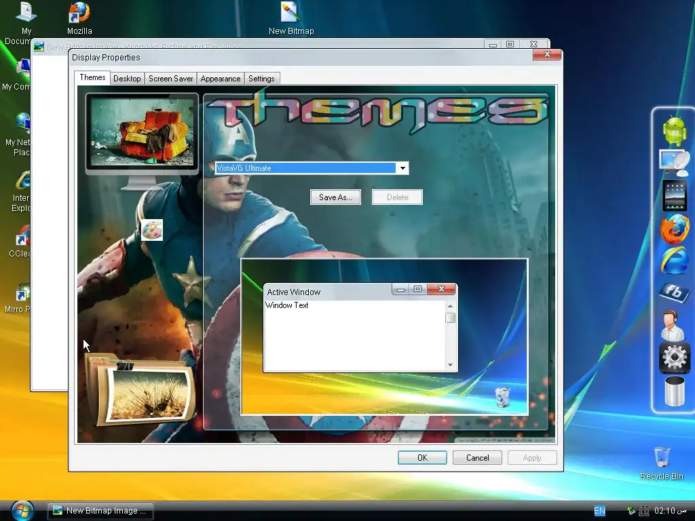Click the preview scrollbar up arrow
This screenshot has width=695, height=521.
[x=451, y=306]
